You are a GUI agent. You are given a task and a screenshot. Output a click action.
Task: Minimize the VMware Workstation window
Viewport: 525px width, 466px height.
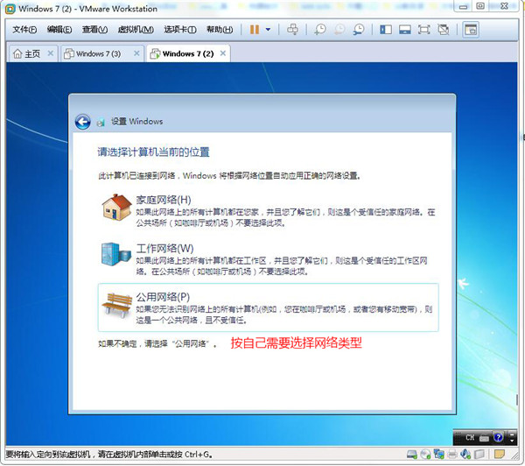tap(464, 7)
